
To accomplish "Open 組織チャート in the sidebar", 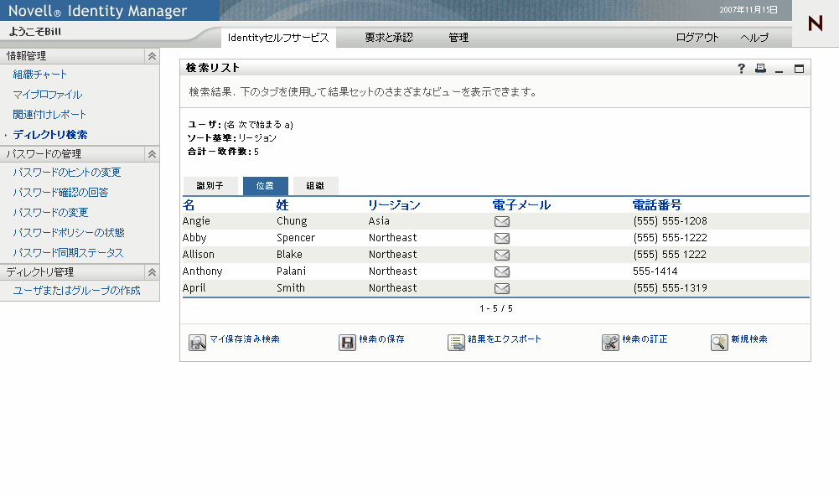I will (40, 75).
